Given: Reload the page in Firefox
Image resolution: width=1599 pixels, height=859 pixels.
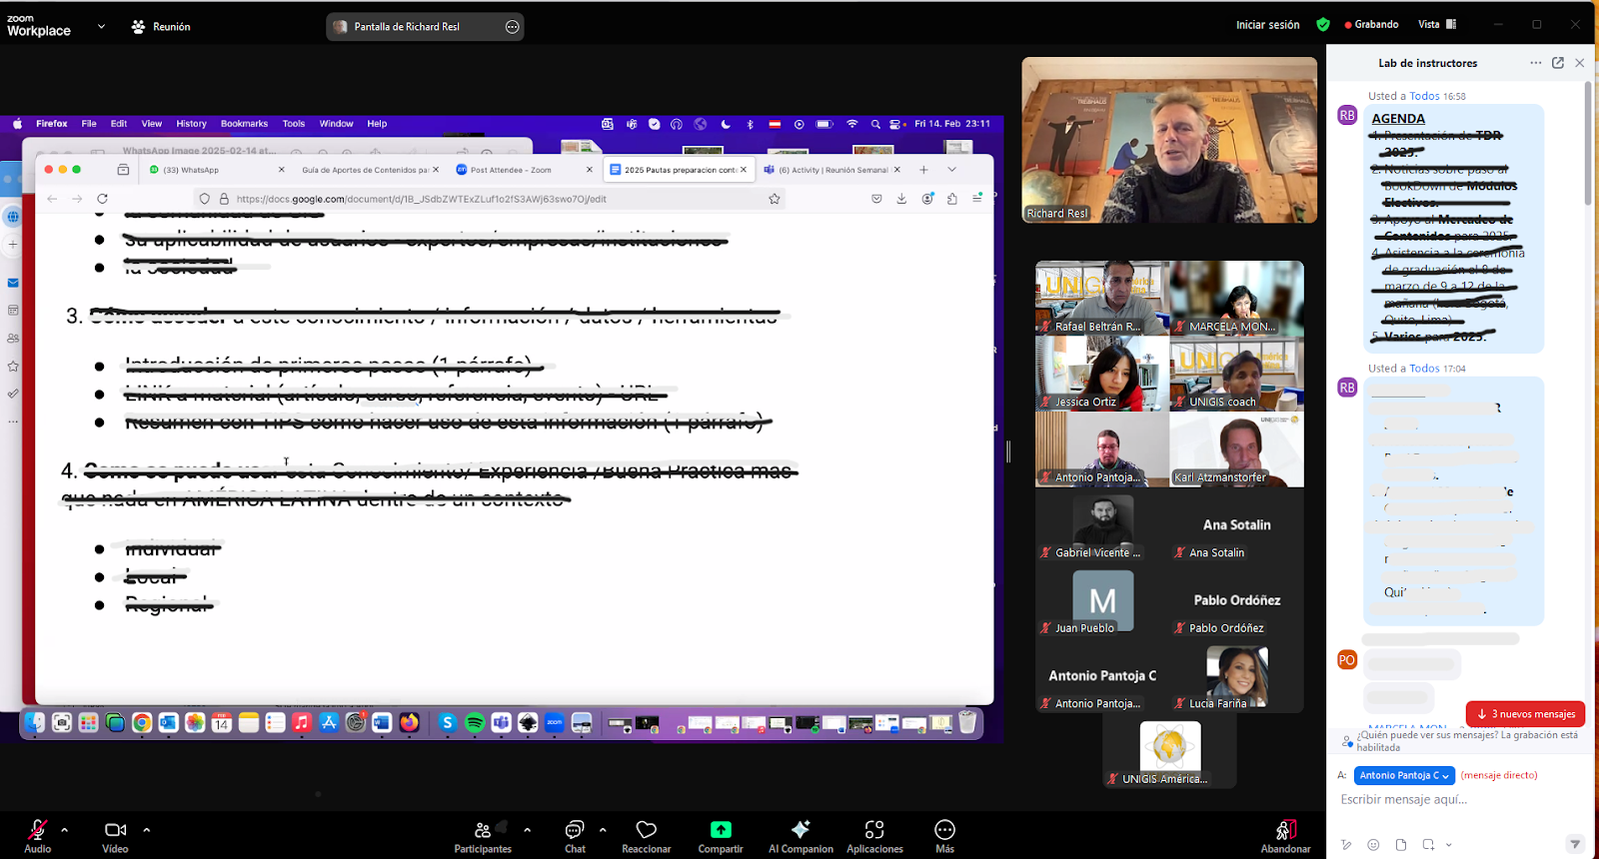Looking at the screenshot, I should pyautogui.click(x=102, y=199).
